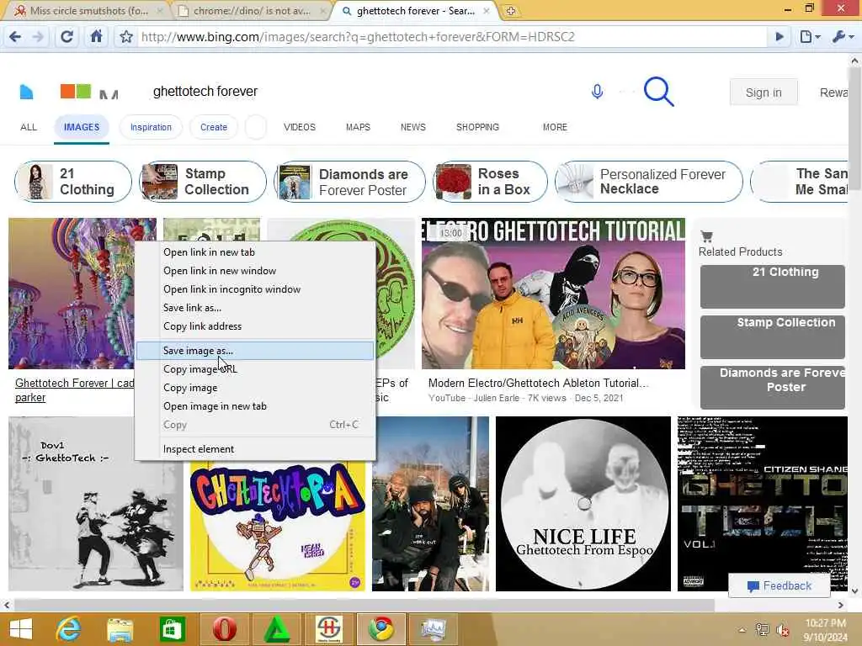Click the microphone voice search icon
This screenshot has height=646, width=862.
597,92
